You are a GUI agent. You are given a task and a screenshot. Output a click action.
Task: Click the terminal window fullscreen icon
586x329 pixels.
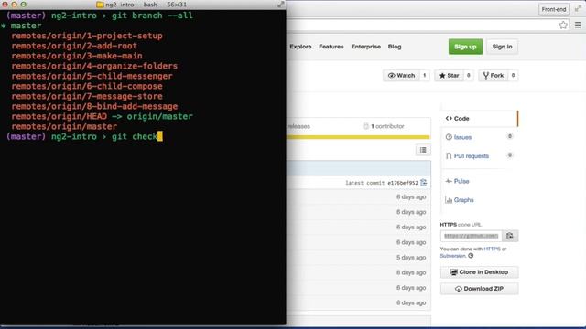(281, 5)
